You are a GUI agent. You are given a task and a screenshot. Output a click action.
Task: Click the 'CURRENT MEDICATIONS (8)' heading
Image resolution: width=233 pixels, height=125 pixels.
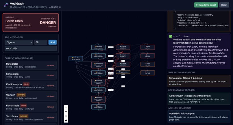19,58
